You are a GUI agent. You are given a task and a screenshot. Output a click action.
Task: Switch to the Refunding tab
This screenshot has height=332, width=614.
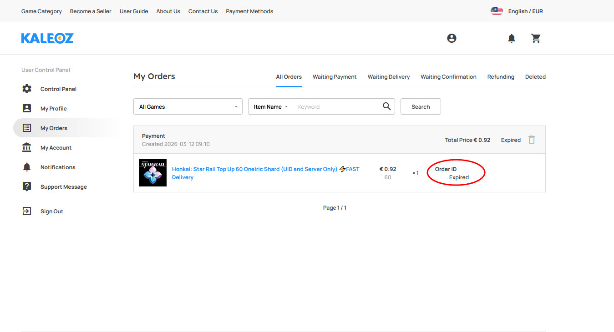501,77
